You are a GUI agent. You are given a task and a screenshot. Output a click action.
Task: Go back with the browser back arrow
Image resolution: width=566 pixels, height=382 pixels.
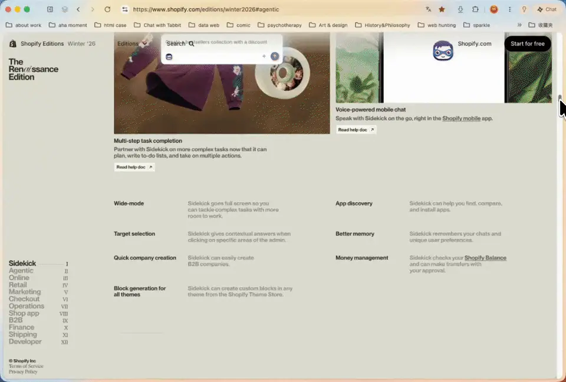[x=78, y=9]
